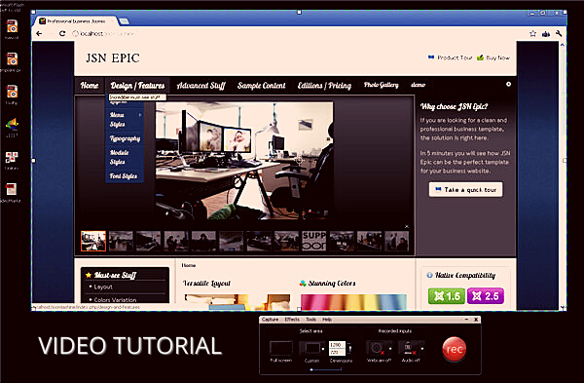Toggle the Webcam off input
Image resolution: width=584 pixels, height=383 pixels.
(377, 348)
